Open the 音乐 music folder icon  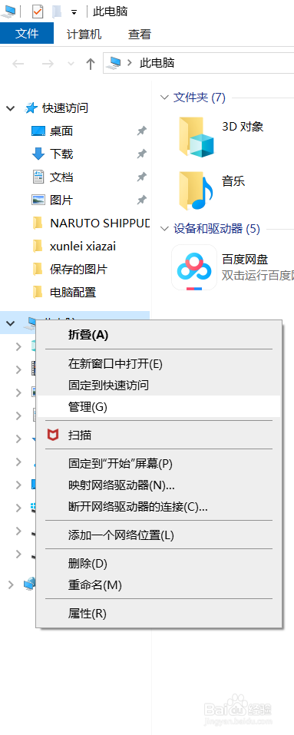coord(195,190)
